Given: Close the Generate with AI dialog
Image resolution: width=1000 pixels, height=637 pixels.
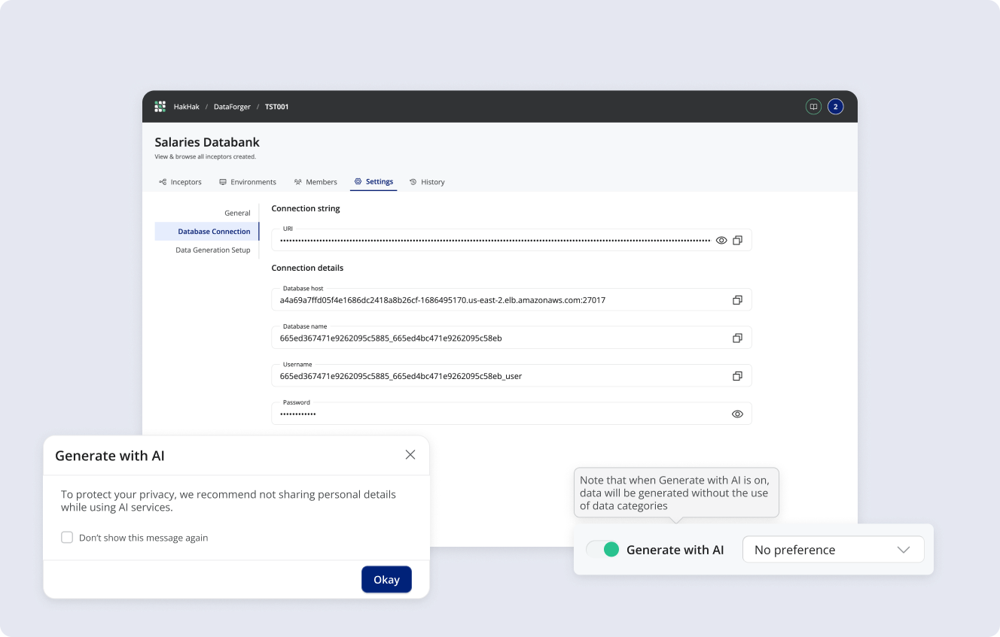Looking at the screenshot, I should coord(410,455).
